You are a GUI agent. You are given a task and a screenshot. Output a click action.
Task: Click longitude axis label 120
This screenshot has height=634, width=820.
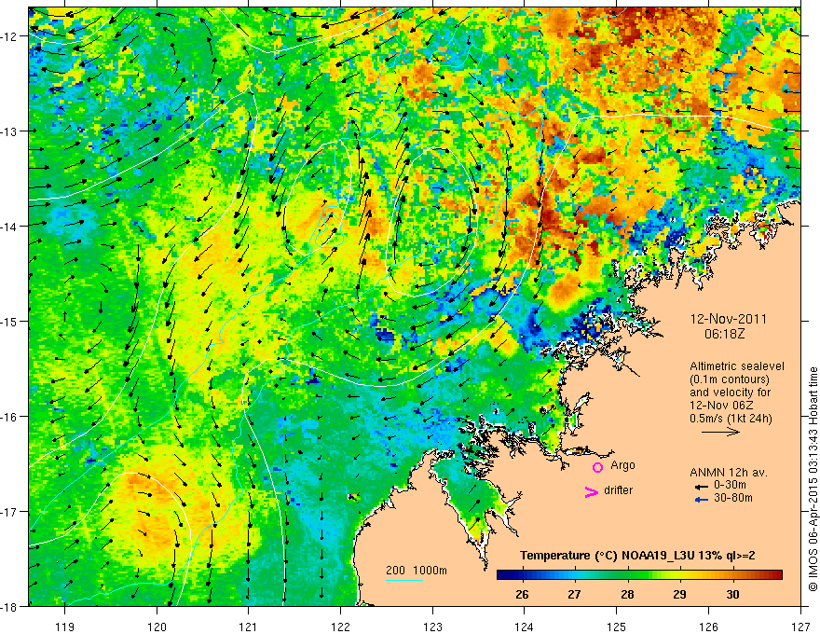coord(157,627)
